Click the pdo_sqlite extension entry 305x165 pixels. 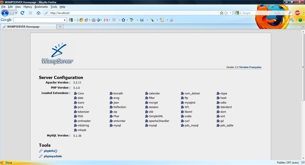(225, 125)
